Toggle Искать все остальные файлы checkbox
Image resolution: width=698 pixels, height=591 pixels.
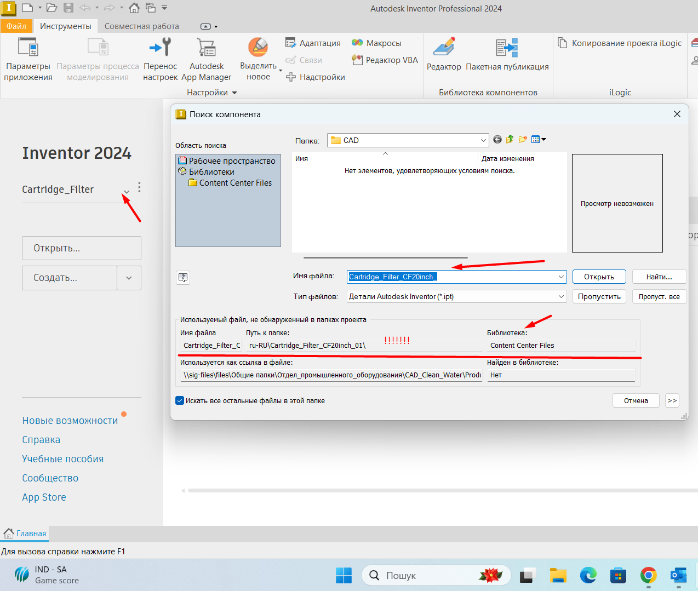(180, 400)
